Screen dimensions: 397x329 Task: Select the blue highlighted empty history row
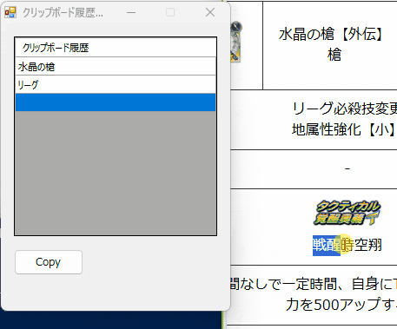(x=116, y=102)
